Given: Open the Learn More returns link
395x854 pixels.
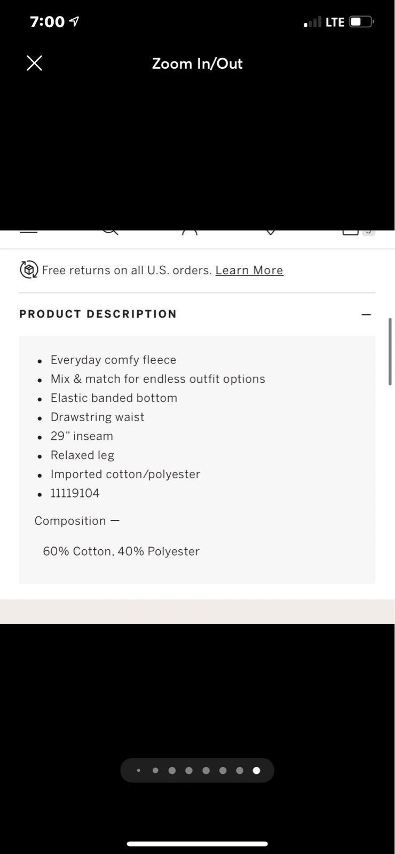Looking at the screenshot, I should 249,270.
